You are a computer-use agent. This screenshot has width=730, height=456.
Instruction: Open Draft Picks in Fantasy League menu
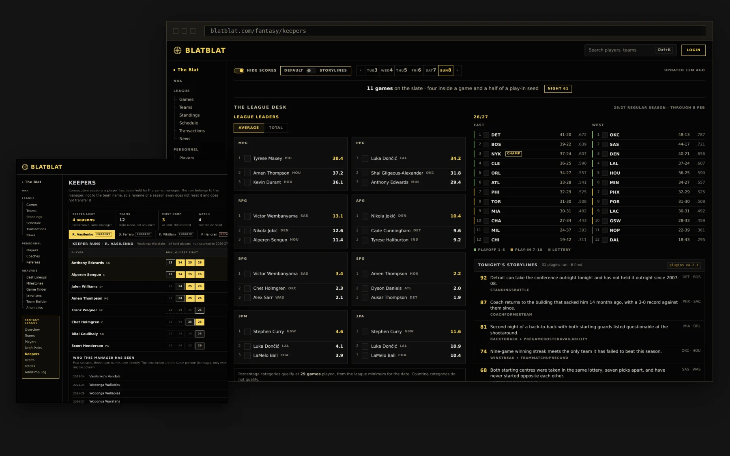point(33,348)
